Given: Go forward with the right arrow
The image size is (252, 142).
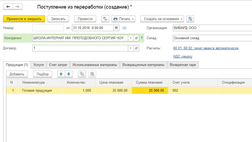Looking at the screenshot, I should [17, 6].
